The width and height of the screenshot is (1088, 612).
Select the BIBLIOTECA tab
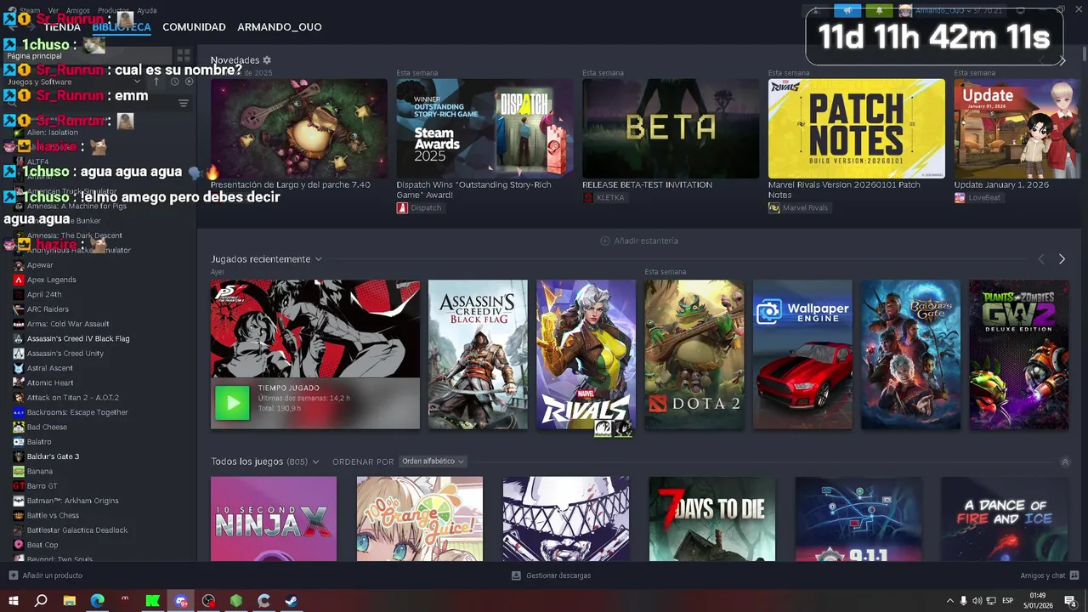[x=122, y=27]
